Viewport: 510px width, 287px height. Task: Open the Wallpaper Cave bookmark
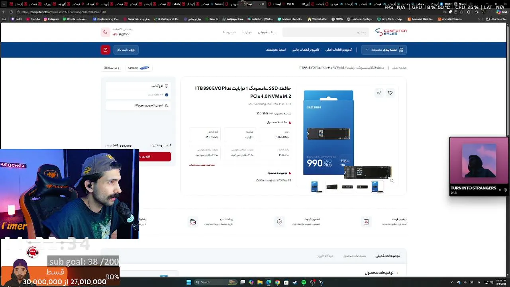pyautogui.click(x=233, y=19)
